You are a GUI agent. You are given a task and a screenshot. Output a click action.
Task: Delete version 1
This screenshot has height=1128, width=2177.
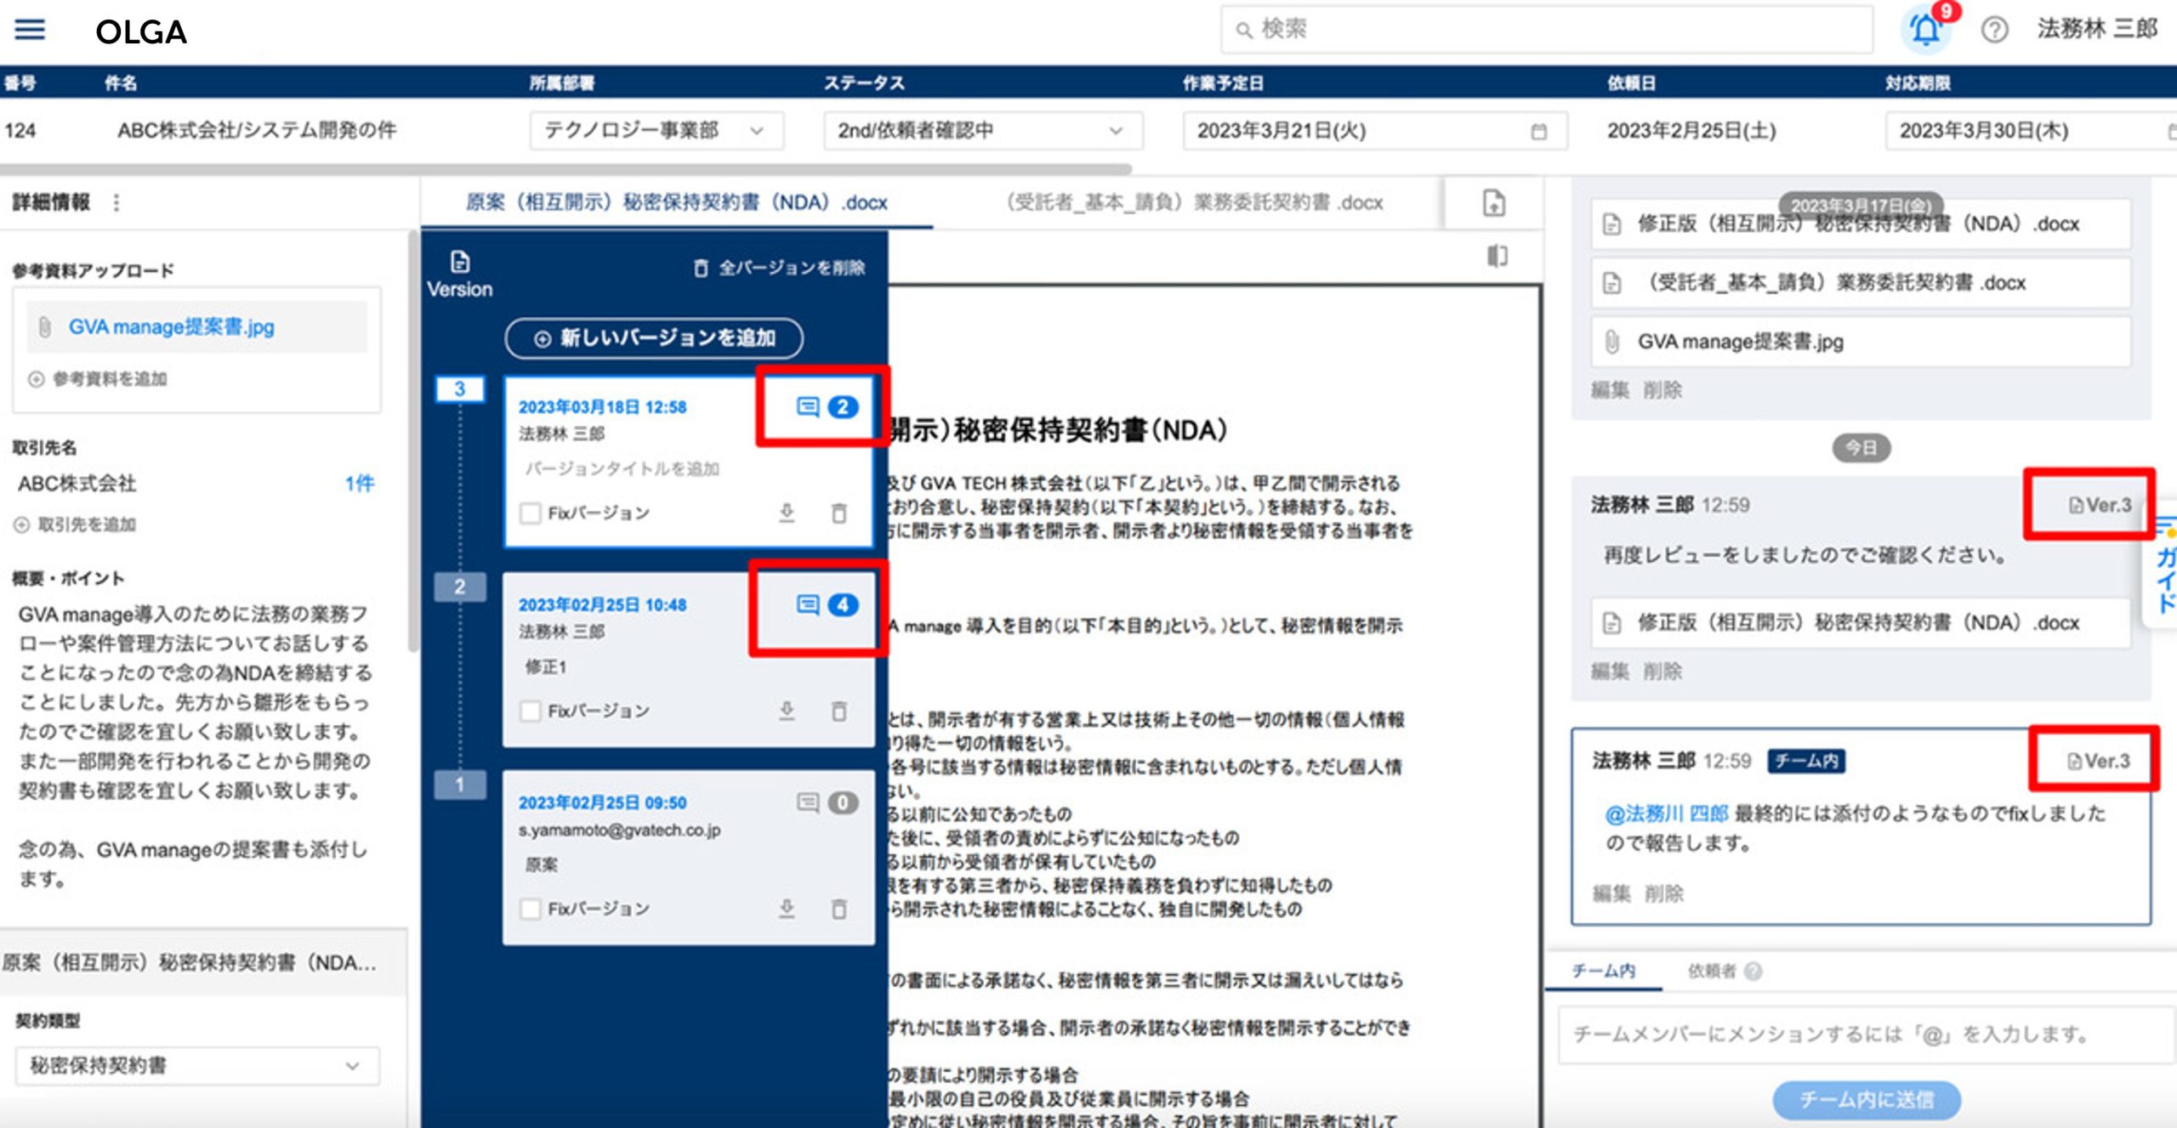(838, 909)
